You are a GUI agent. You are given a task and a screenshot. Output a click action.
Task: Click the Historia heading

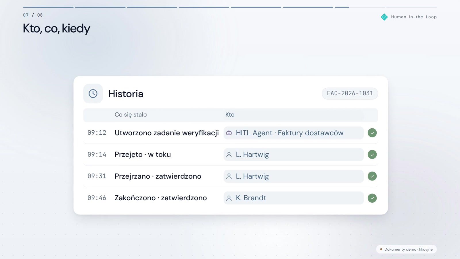point(126,94)
